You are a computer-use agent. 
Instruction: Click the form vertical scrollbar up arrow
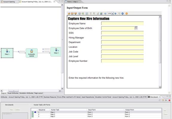[x=160, y=17]
